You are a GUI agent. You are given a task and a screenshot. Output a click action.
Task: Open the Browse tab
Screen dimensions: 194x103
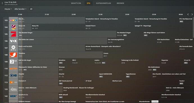pyautogui.click(x=120, y=3)
